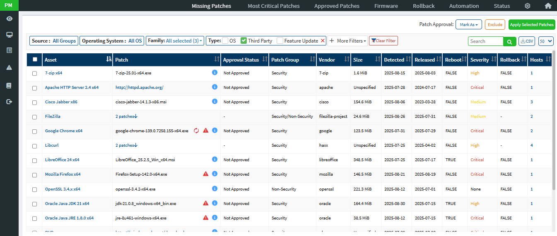
Task: Remove the Type filter with red X
Action: click(323, 41)
